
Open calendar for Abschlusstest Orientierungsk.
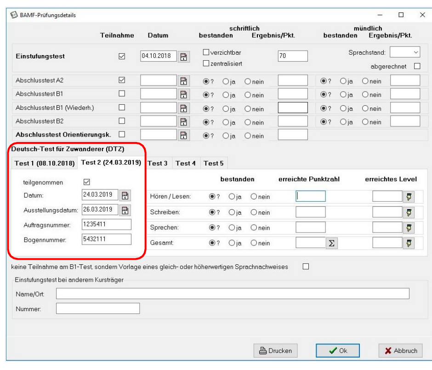pyautogui.click(x=183, y=135)
